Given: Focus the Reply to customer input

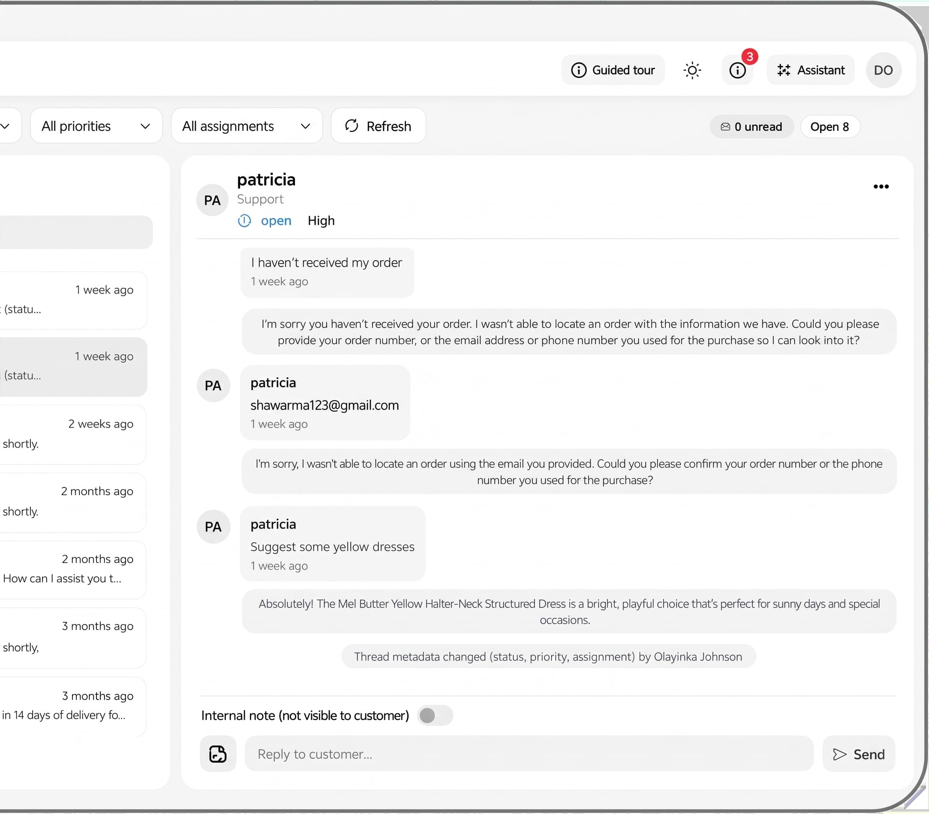Looking at the screenshot, I should pos(529,754).
